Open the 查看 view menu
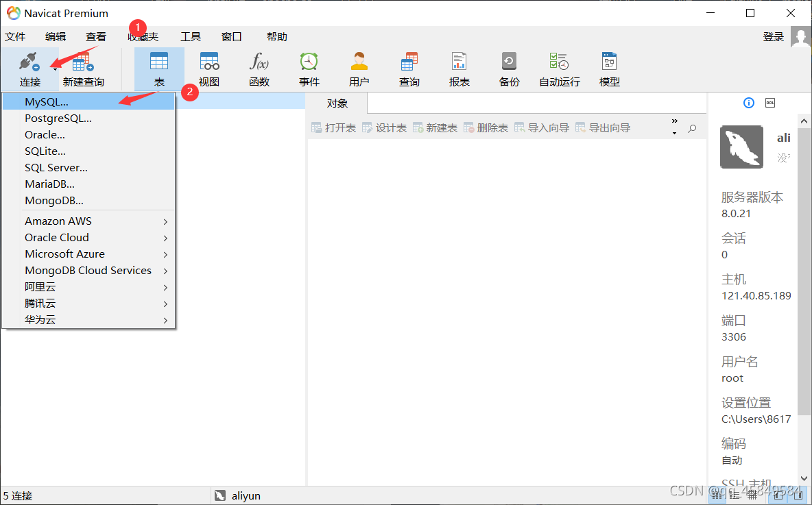Image resolution: width=812 pixels, height=505 pixels. pos(96,37)
